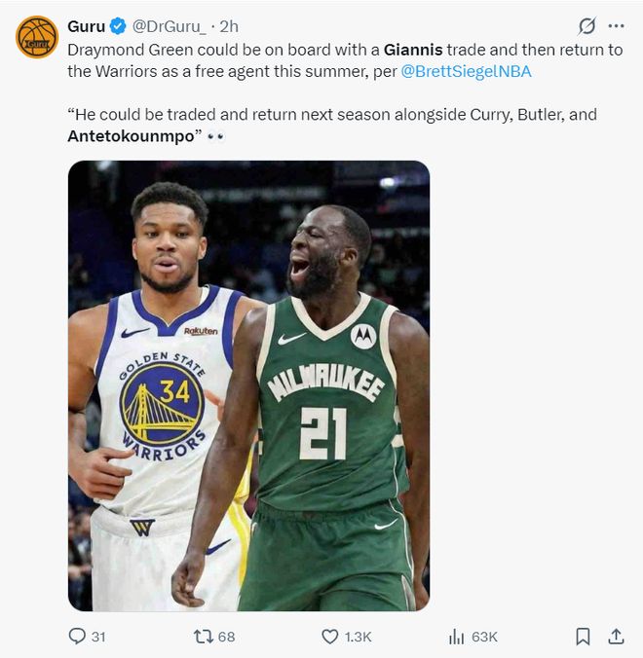Like the post with the heart icon

click(x=329, y=637)
